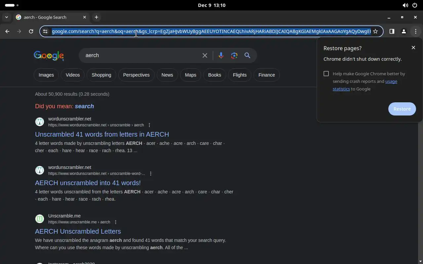Click the forward navigation arrow
The height and width of the screenshot is (264, 423).
19,31
